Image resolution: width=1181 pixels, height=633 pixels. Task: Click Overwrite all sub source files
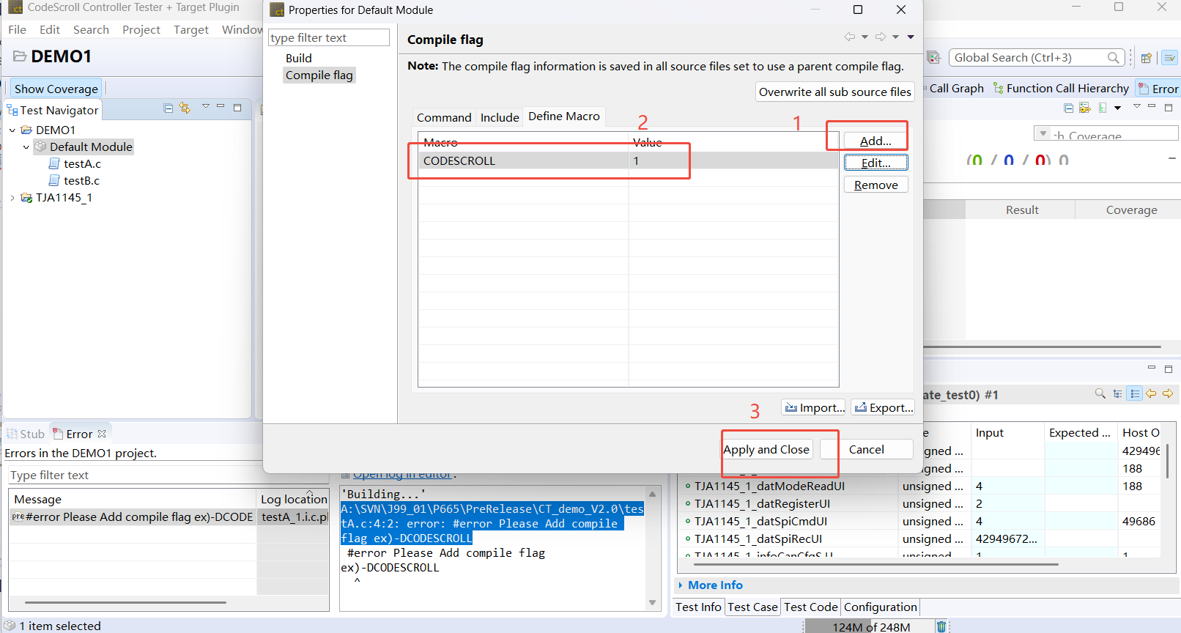(x=834, y=92)
